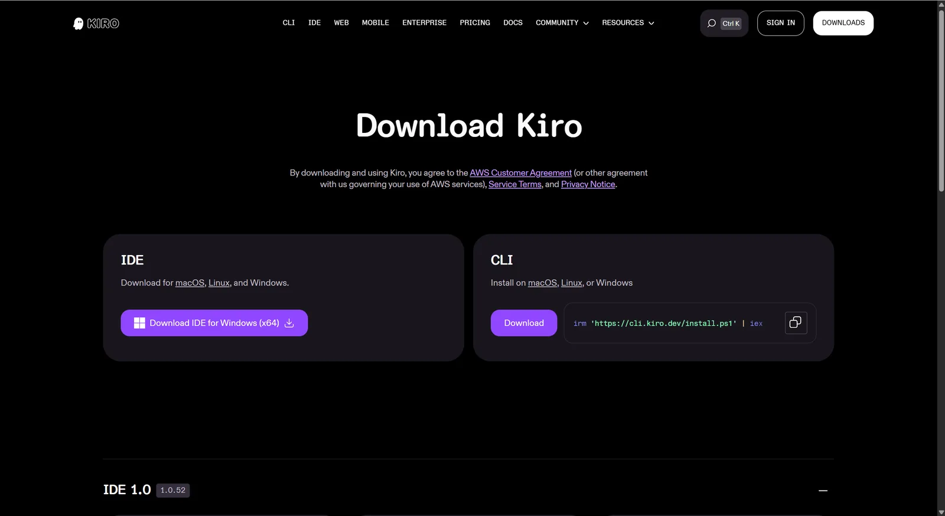Click the Ctrl K shortcut badge
The image size is (945, 516).
(x=731, y=24)
